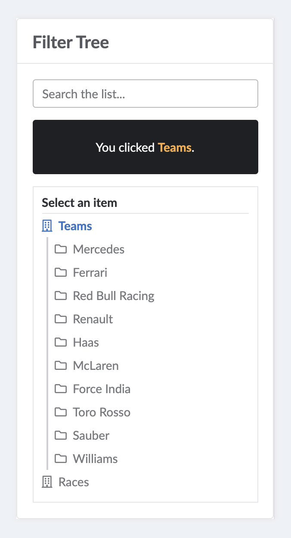Click the building icon beside Races
This screenshot has height=538, width=291.
pos(47,482)
